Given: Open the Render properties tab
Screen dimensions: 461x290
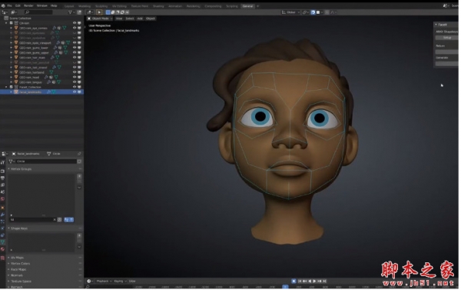Looking at the screenshot, I should pos(2,172).
